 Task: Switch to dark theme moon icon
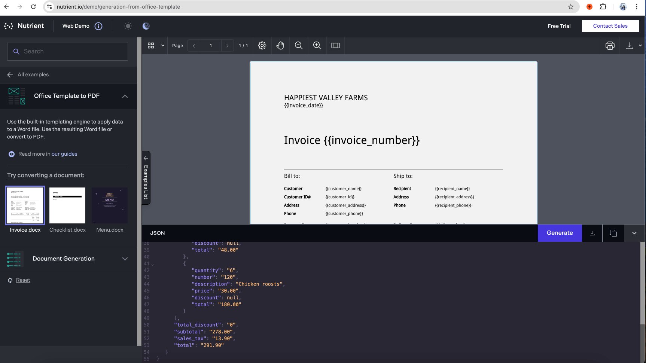(146, 26)
